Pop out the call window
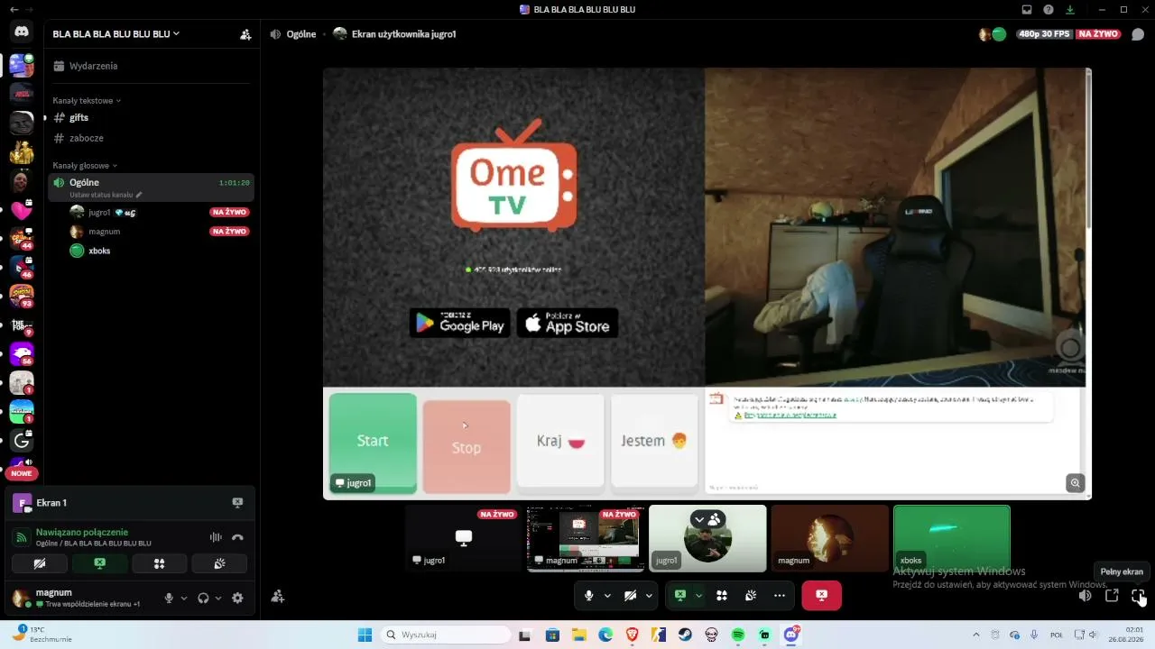The width and height of the screenshot is (1155, 649). pyautogui.click(x=1112, y=596)
